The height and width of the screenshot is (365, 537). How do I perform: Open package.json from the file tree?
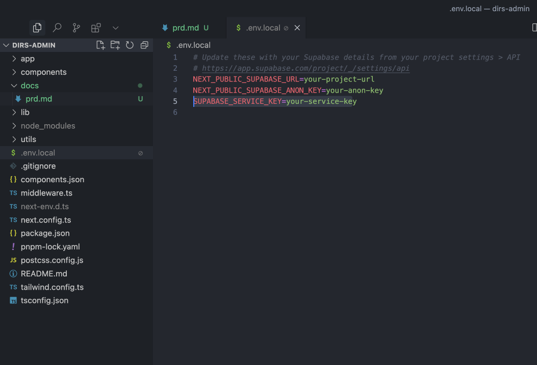45,233
